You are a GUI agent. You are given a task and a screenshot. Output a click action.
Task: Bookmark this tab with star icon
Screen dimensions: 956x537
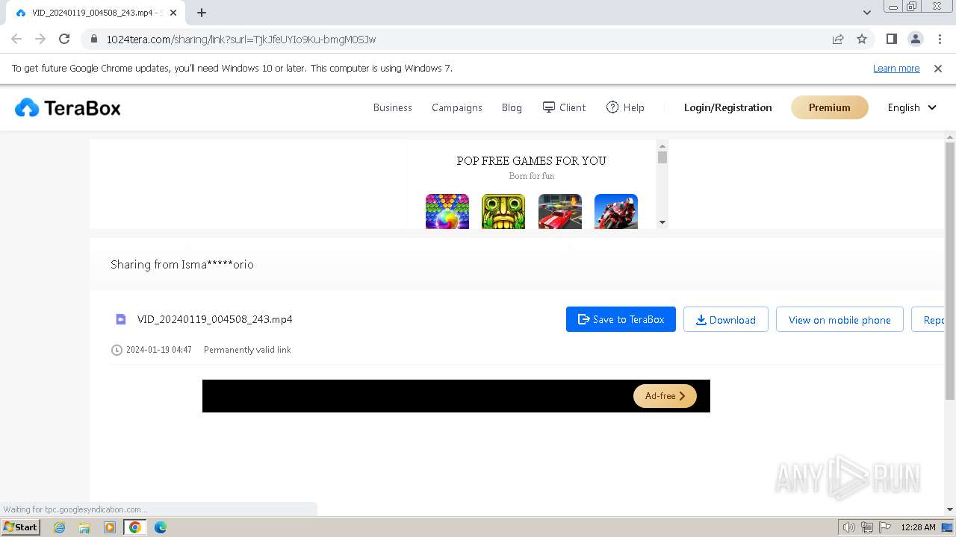[862, 39]
